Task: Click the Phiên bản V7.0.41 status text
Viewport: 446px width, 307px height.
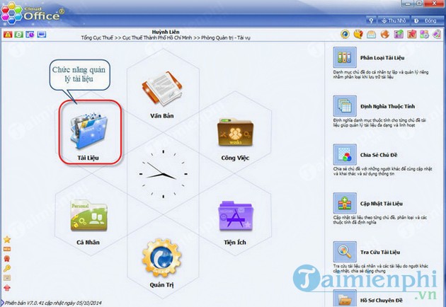Action: tap(53, 303)
